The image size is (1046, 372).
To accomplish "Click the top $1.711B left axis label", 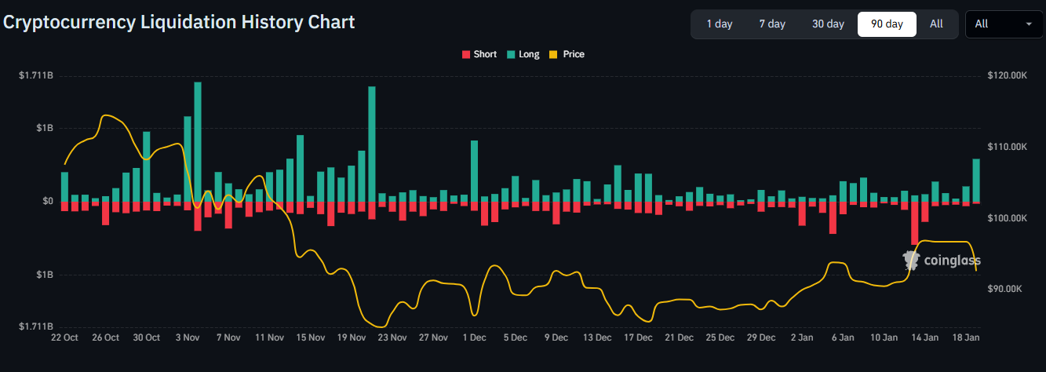I will click(36, 76).
